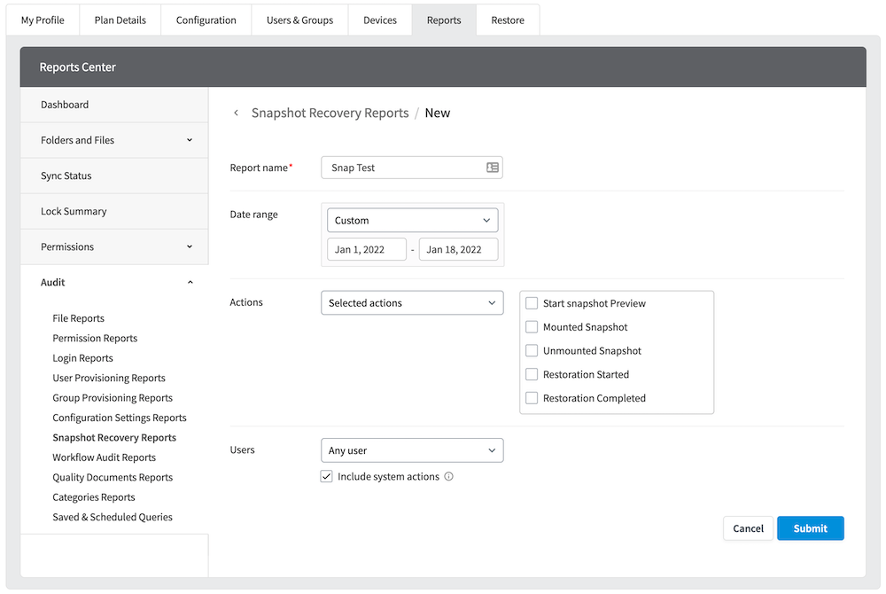
Task: Open the Any user dropdown
Action: (x=412, y=449)
